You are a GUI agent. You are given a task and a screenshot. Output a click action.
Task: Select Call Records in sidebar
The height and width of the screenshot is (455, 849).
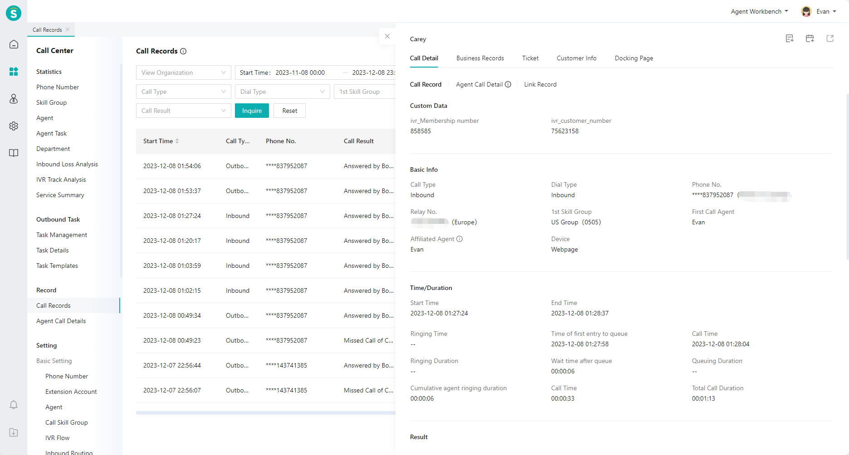coord(73,305)
